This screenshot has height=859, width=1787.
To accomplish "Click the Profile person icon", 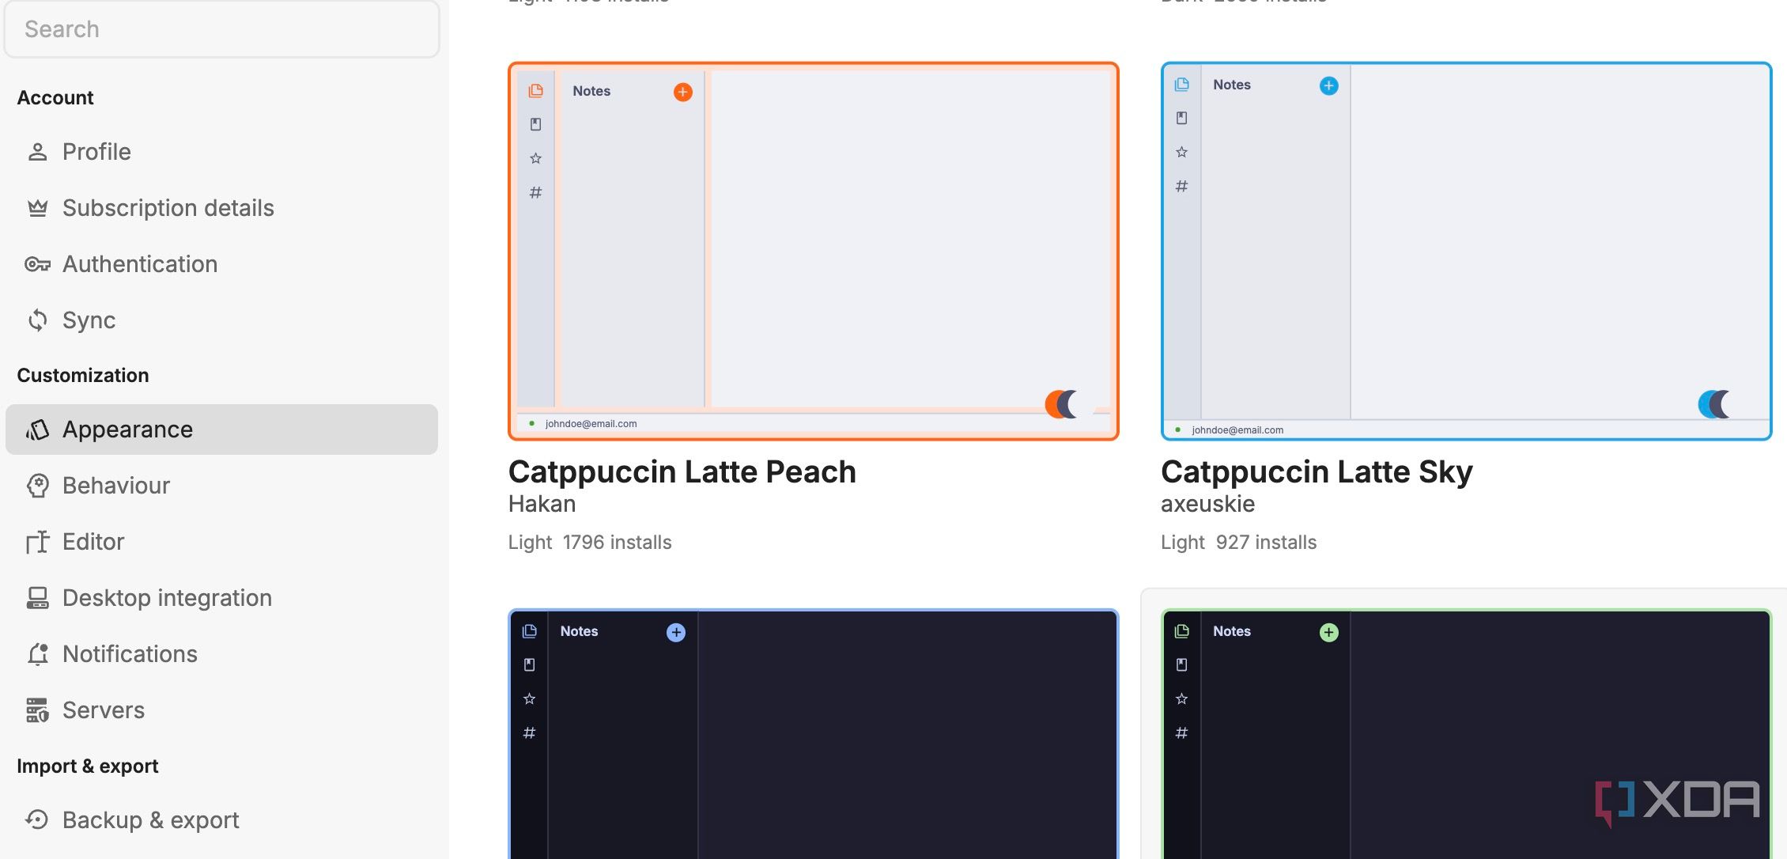I will tap(37, 151).
